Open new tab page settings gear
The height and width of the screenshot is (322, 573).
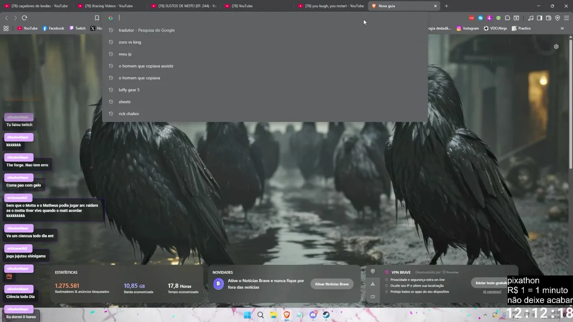pos(556,47)
